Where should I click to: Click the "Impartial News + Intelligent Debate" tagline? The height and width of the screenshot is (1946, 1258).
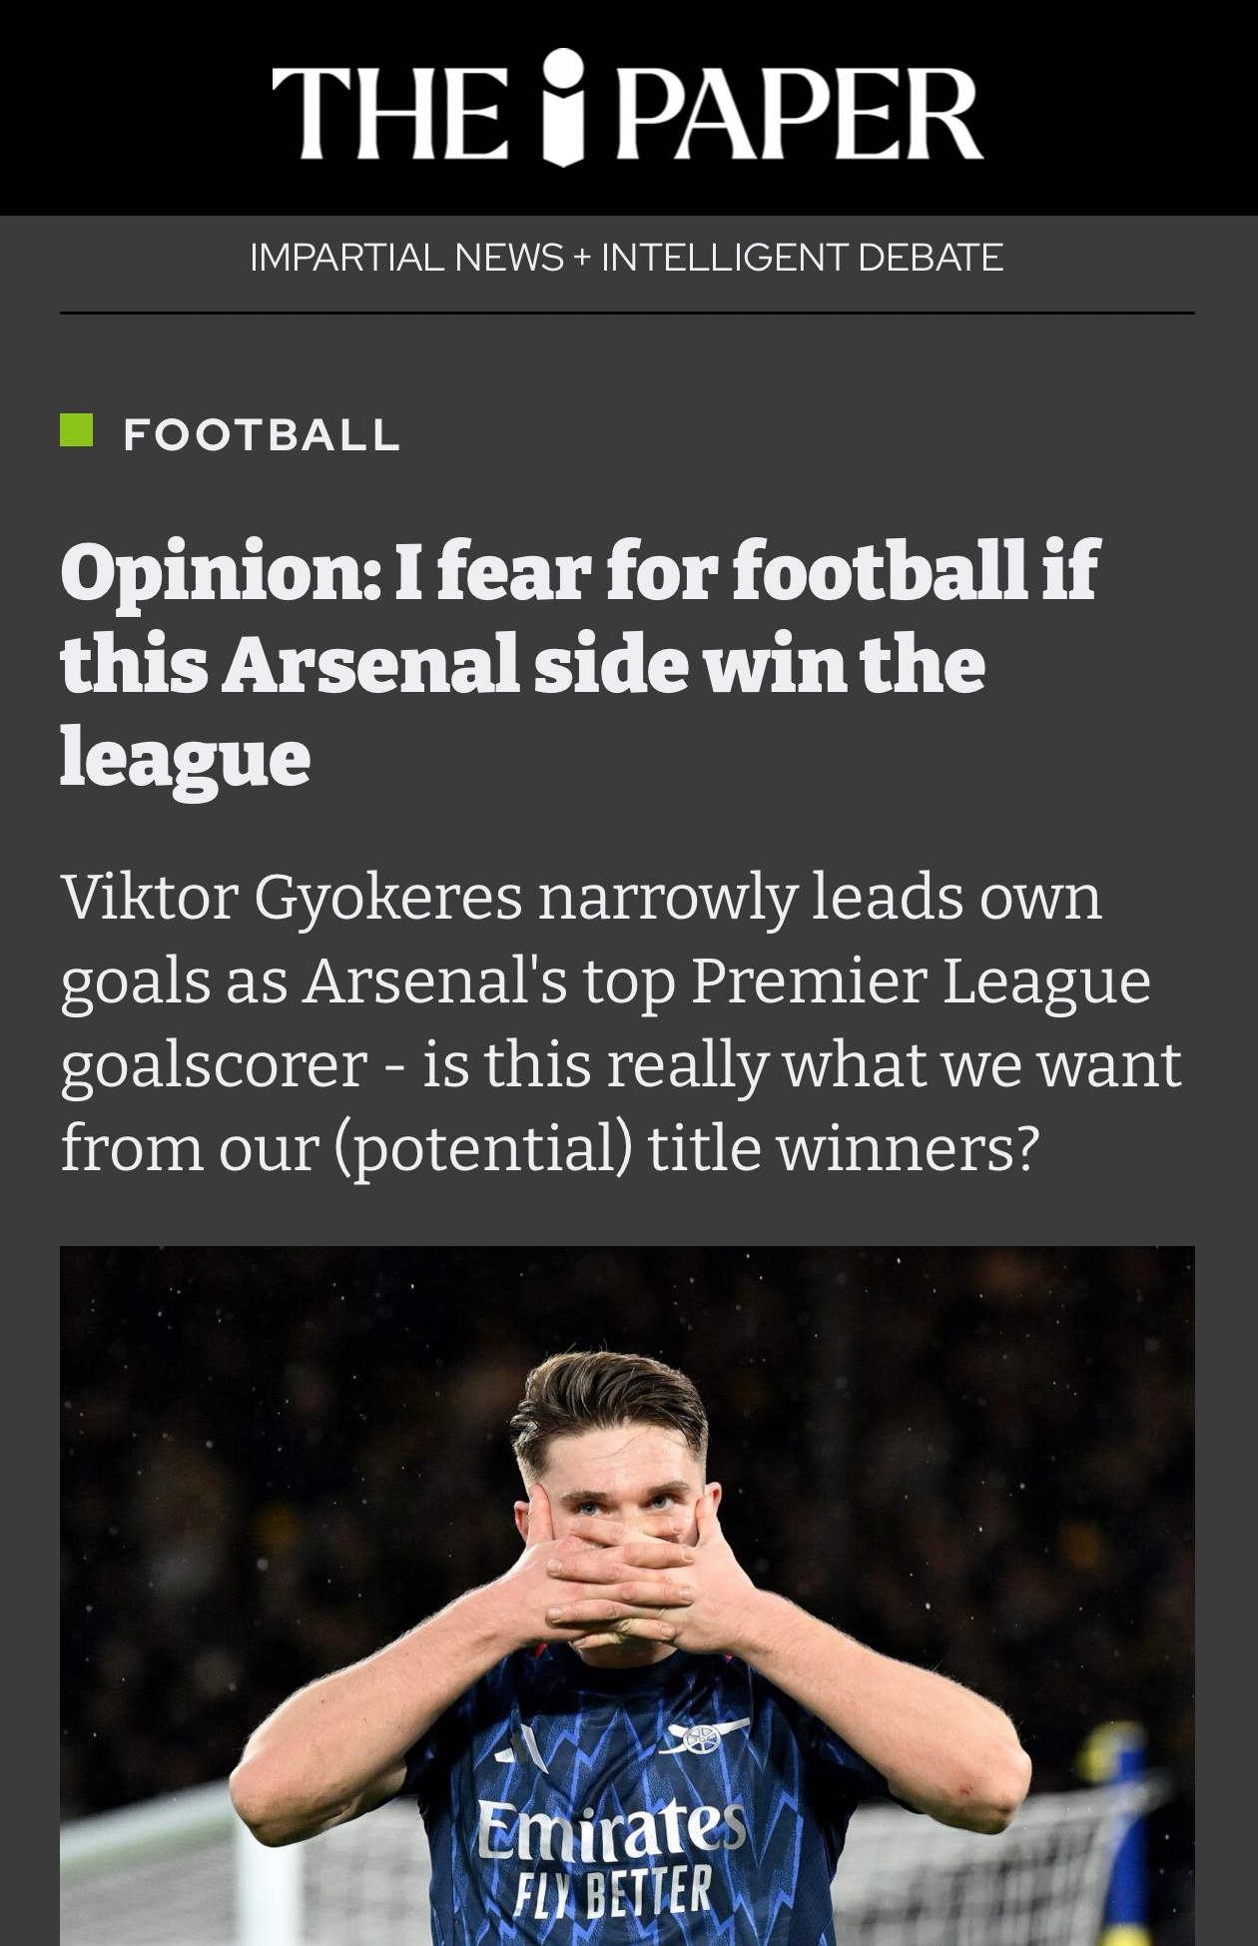click(x=626, y=258)
